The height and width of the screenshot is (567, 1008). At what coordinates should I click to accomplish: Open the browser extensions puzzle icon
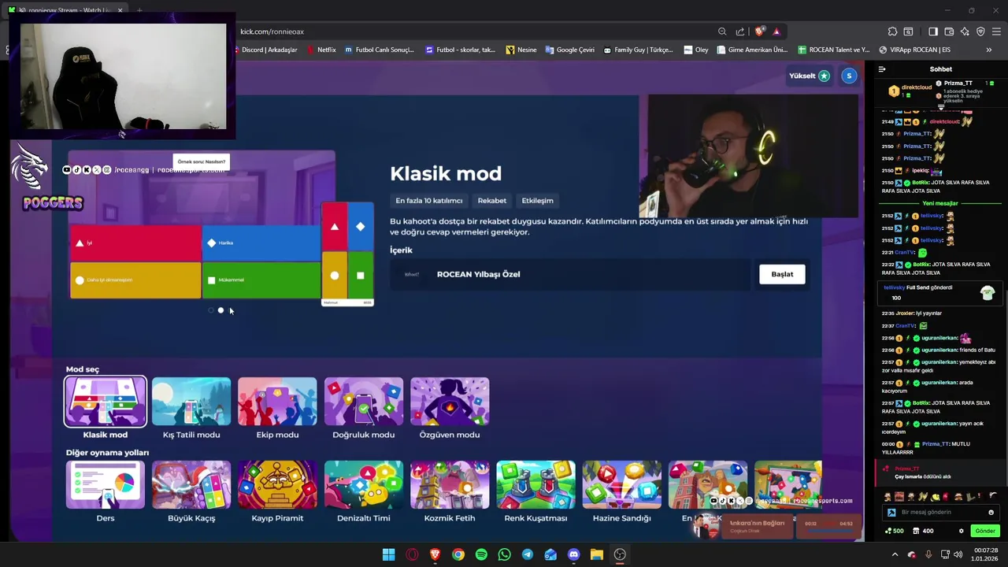coord(892,31)
